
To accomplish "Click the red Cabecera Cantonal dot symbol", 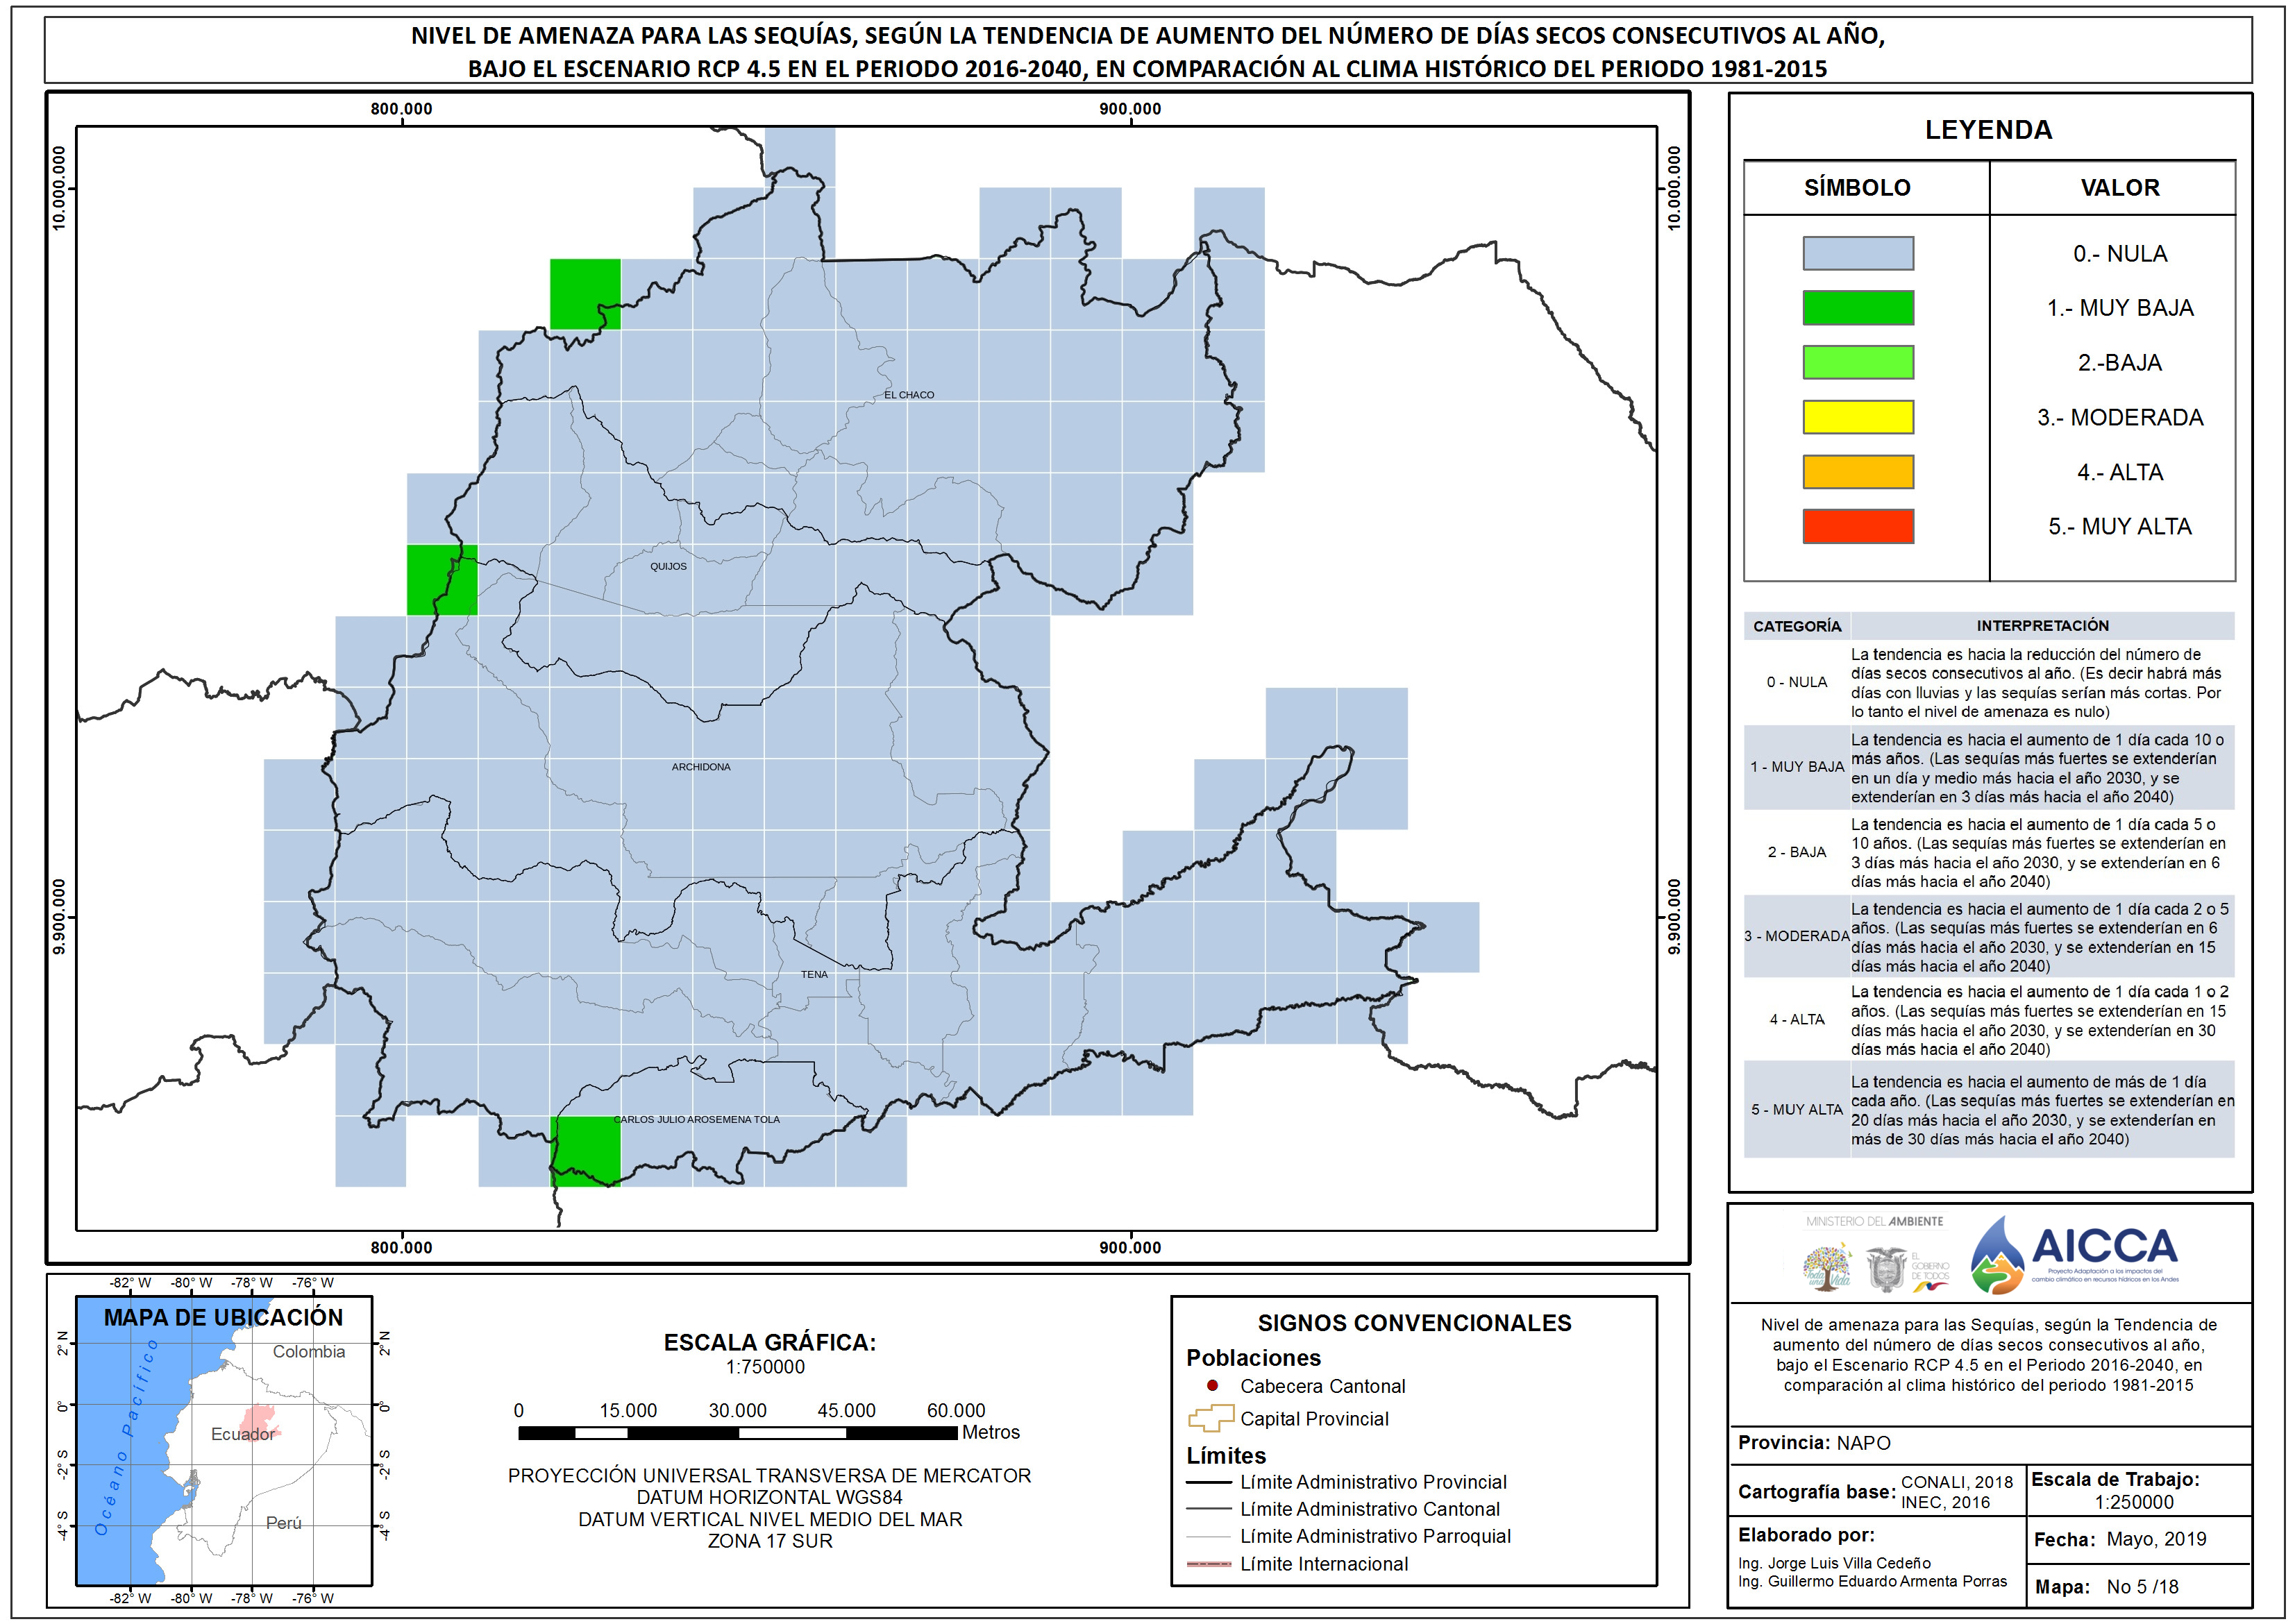I will [x=1212, y=1386].
